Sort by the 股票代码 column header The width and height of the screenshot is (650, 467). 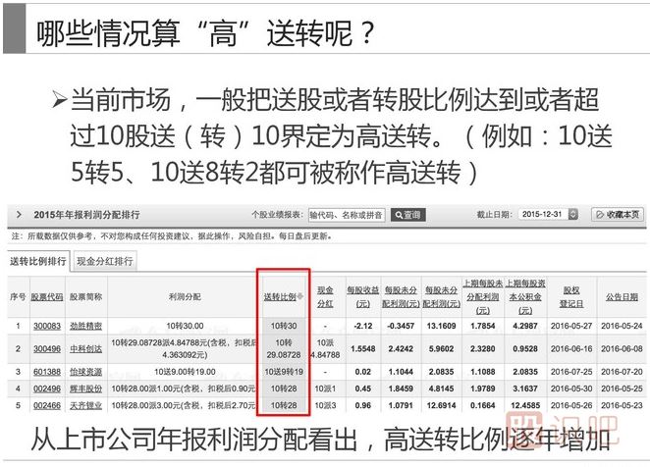tap(48, 294)
